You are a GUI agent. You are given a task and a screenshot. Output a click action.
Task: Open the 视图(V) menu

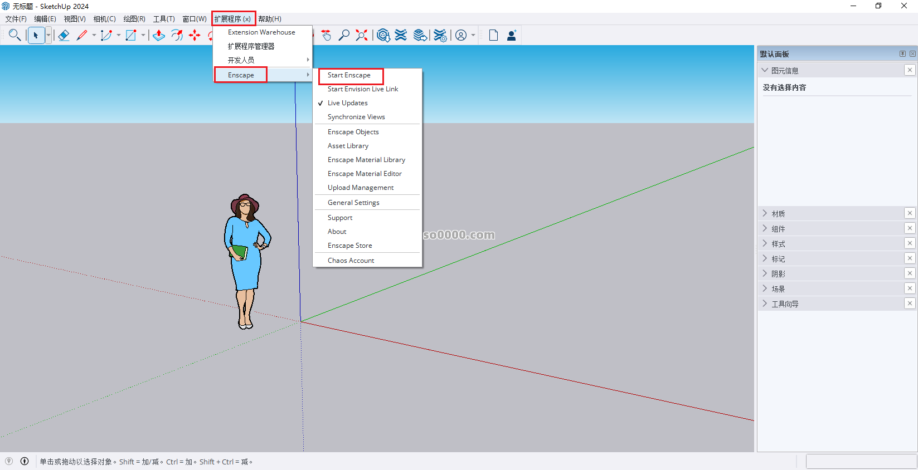75,19
